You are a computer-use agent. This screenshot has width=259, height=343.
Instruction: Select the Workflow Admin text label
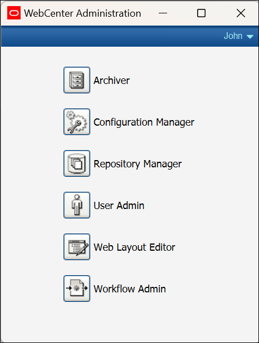click(x=129, y=289)
